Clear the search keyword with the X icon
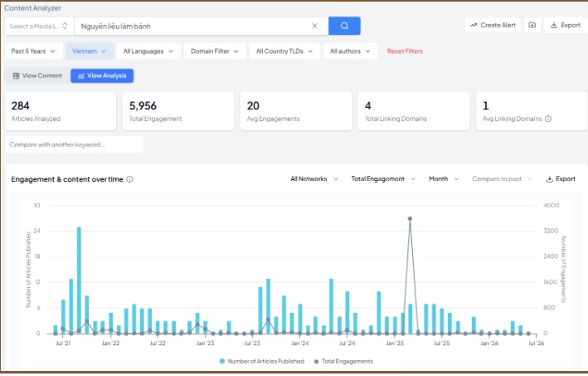 [x=314, y=26]
